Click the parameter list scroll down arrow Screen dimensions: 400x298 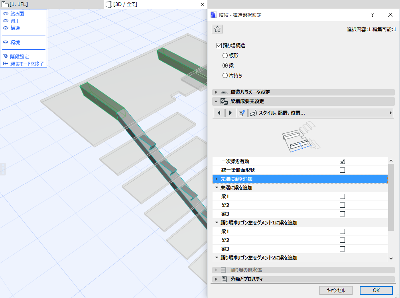[x=391, y=259]
